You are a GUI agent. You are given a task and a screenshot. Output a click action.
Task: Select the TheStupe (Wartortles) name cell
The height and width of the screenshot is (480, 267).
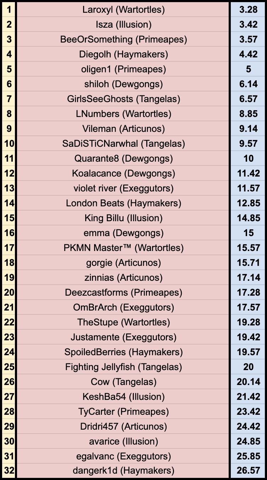[123, 322]
